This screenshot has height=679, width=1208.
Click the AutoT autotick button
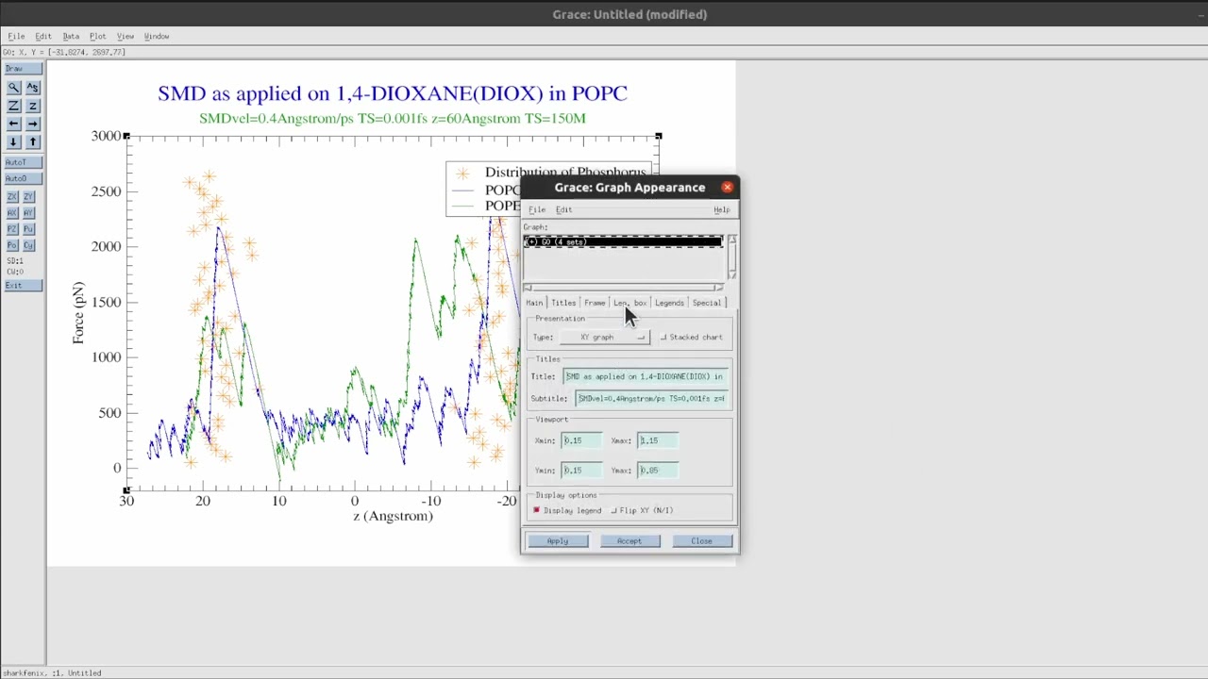coord(23,162)
